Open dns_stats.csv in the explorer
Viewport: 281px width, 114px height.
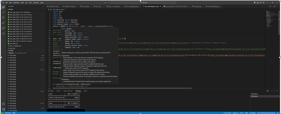click(x=14, y=44)
